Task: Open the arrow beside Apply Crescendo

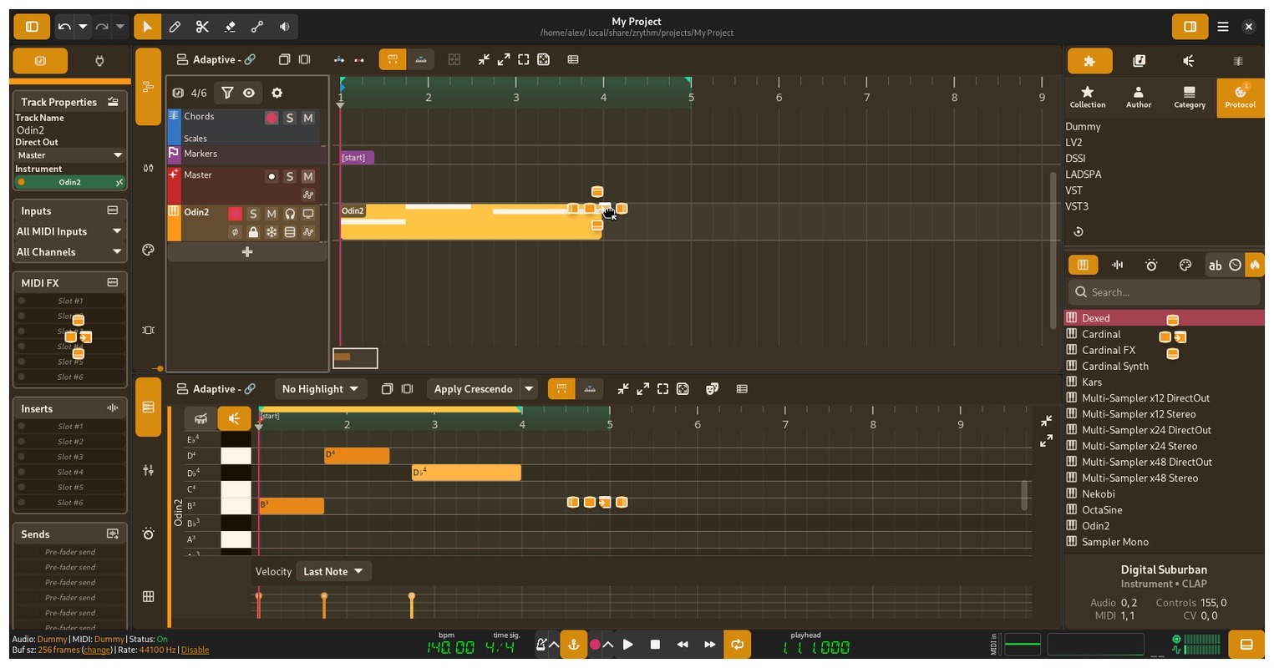Action: click(529, 388)
